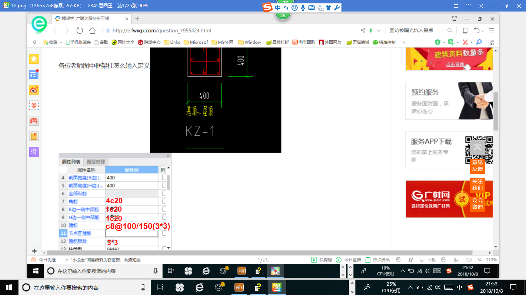Switch to the 图层管理 tab
526x295 pixels.
coord(95,162)
